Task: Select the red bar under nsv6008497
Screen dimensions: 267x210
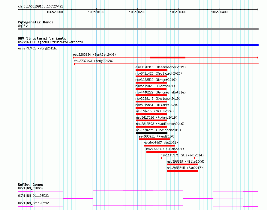Action: point(160,146)
